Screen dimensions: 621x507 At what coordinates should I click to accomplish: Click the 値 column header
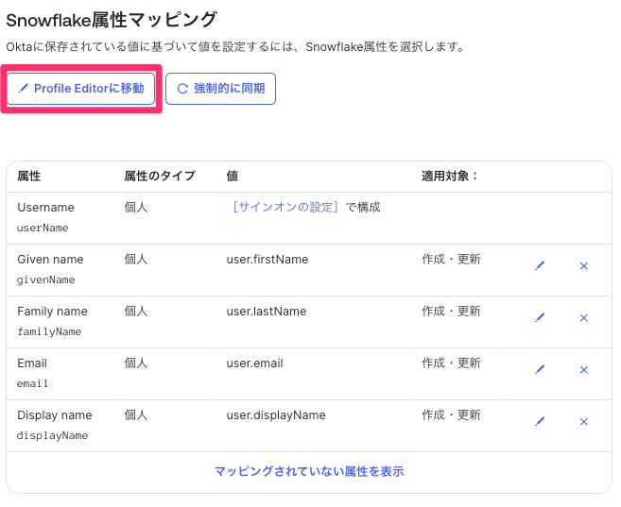pos(233,177)
